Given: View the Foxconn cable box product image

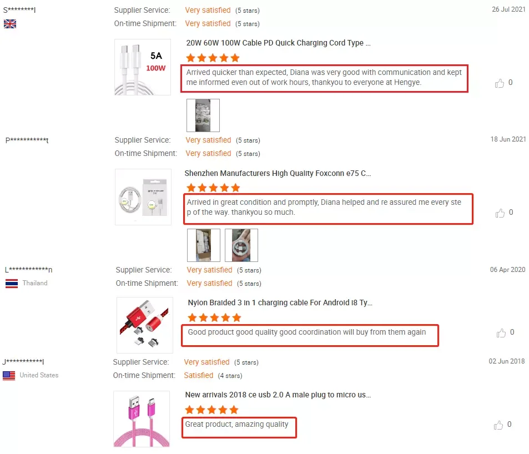Looking at the screenshot, I should click(x=143, y=197).
